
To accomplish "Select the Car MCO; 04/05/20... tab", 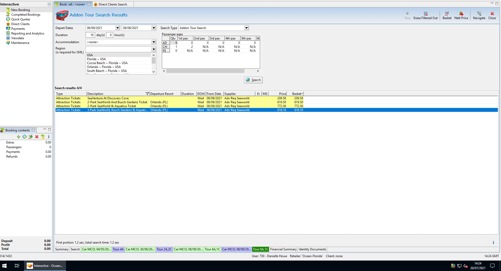I will coord(96,249).
